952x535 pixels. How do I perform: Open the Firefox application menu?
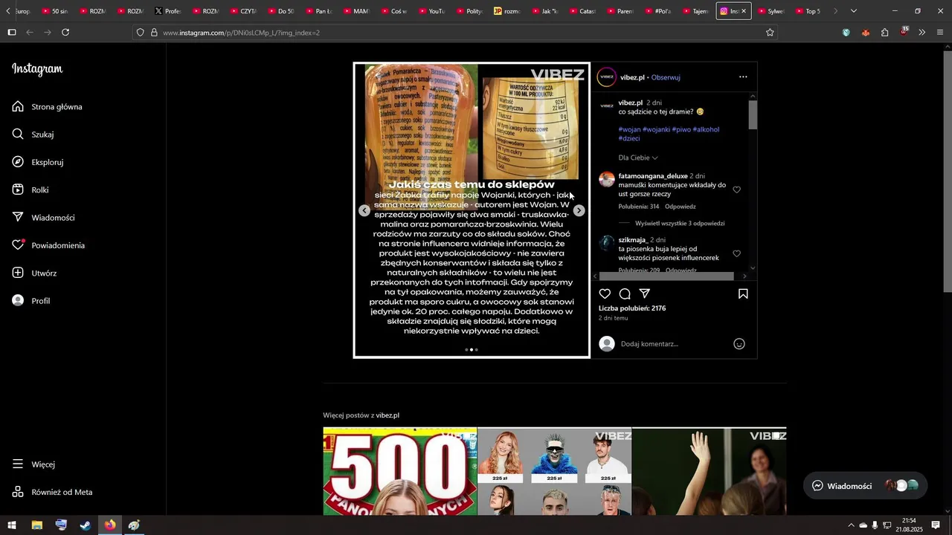pos(940,33)
